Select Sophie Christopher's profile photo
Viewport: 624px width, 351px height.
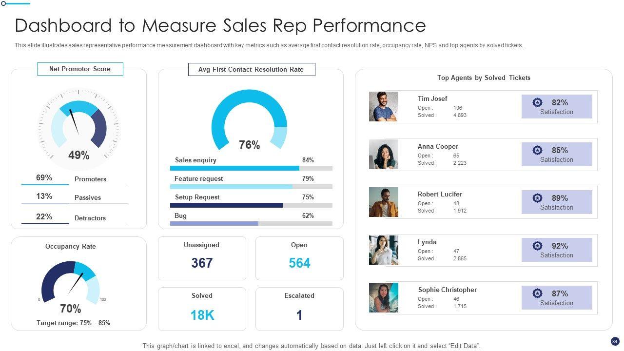pyautogui.click(x=384, y=297)
